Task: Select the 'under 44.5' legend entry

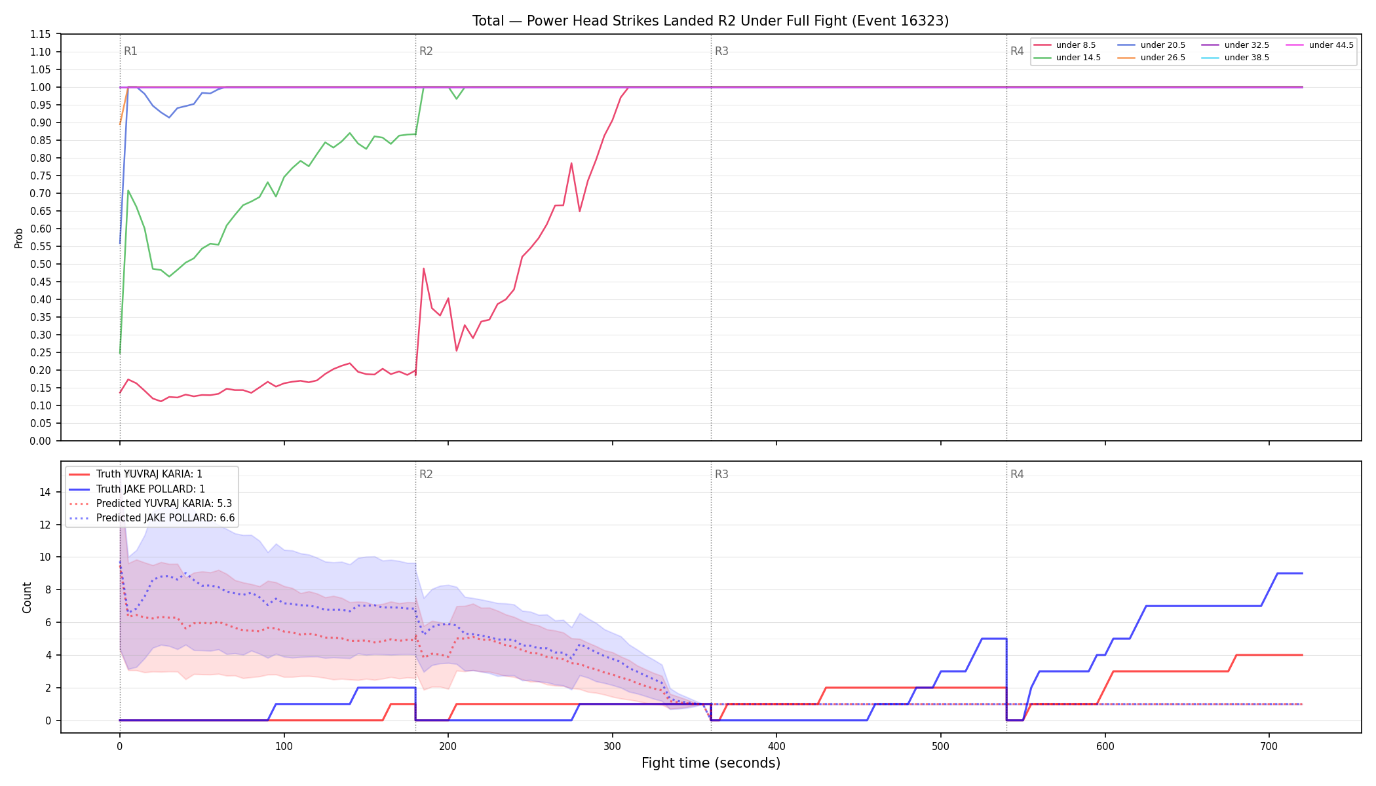Action: tap(1320, 45)
